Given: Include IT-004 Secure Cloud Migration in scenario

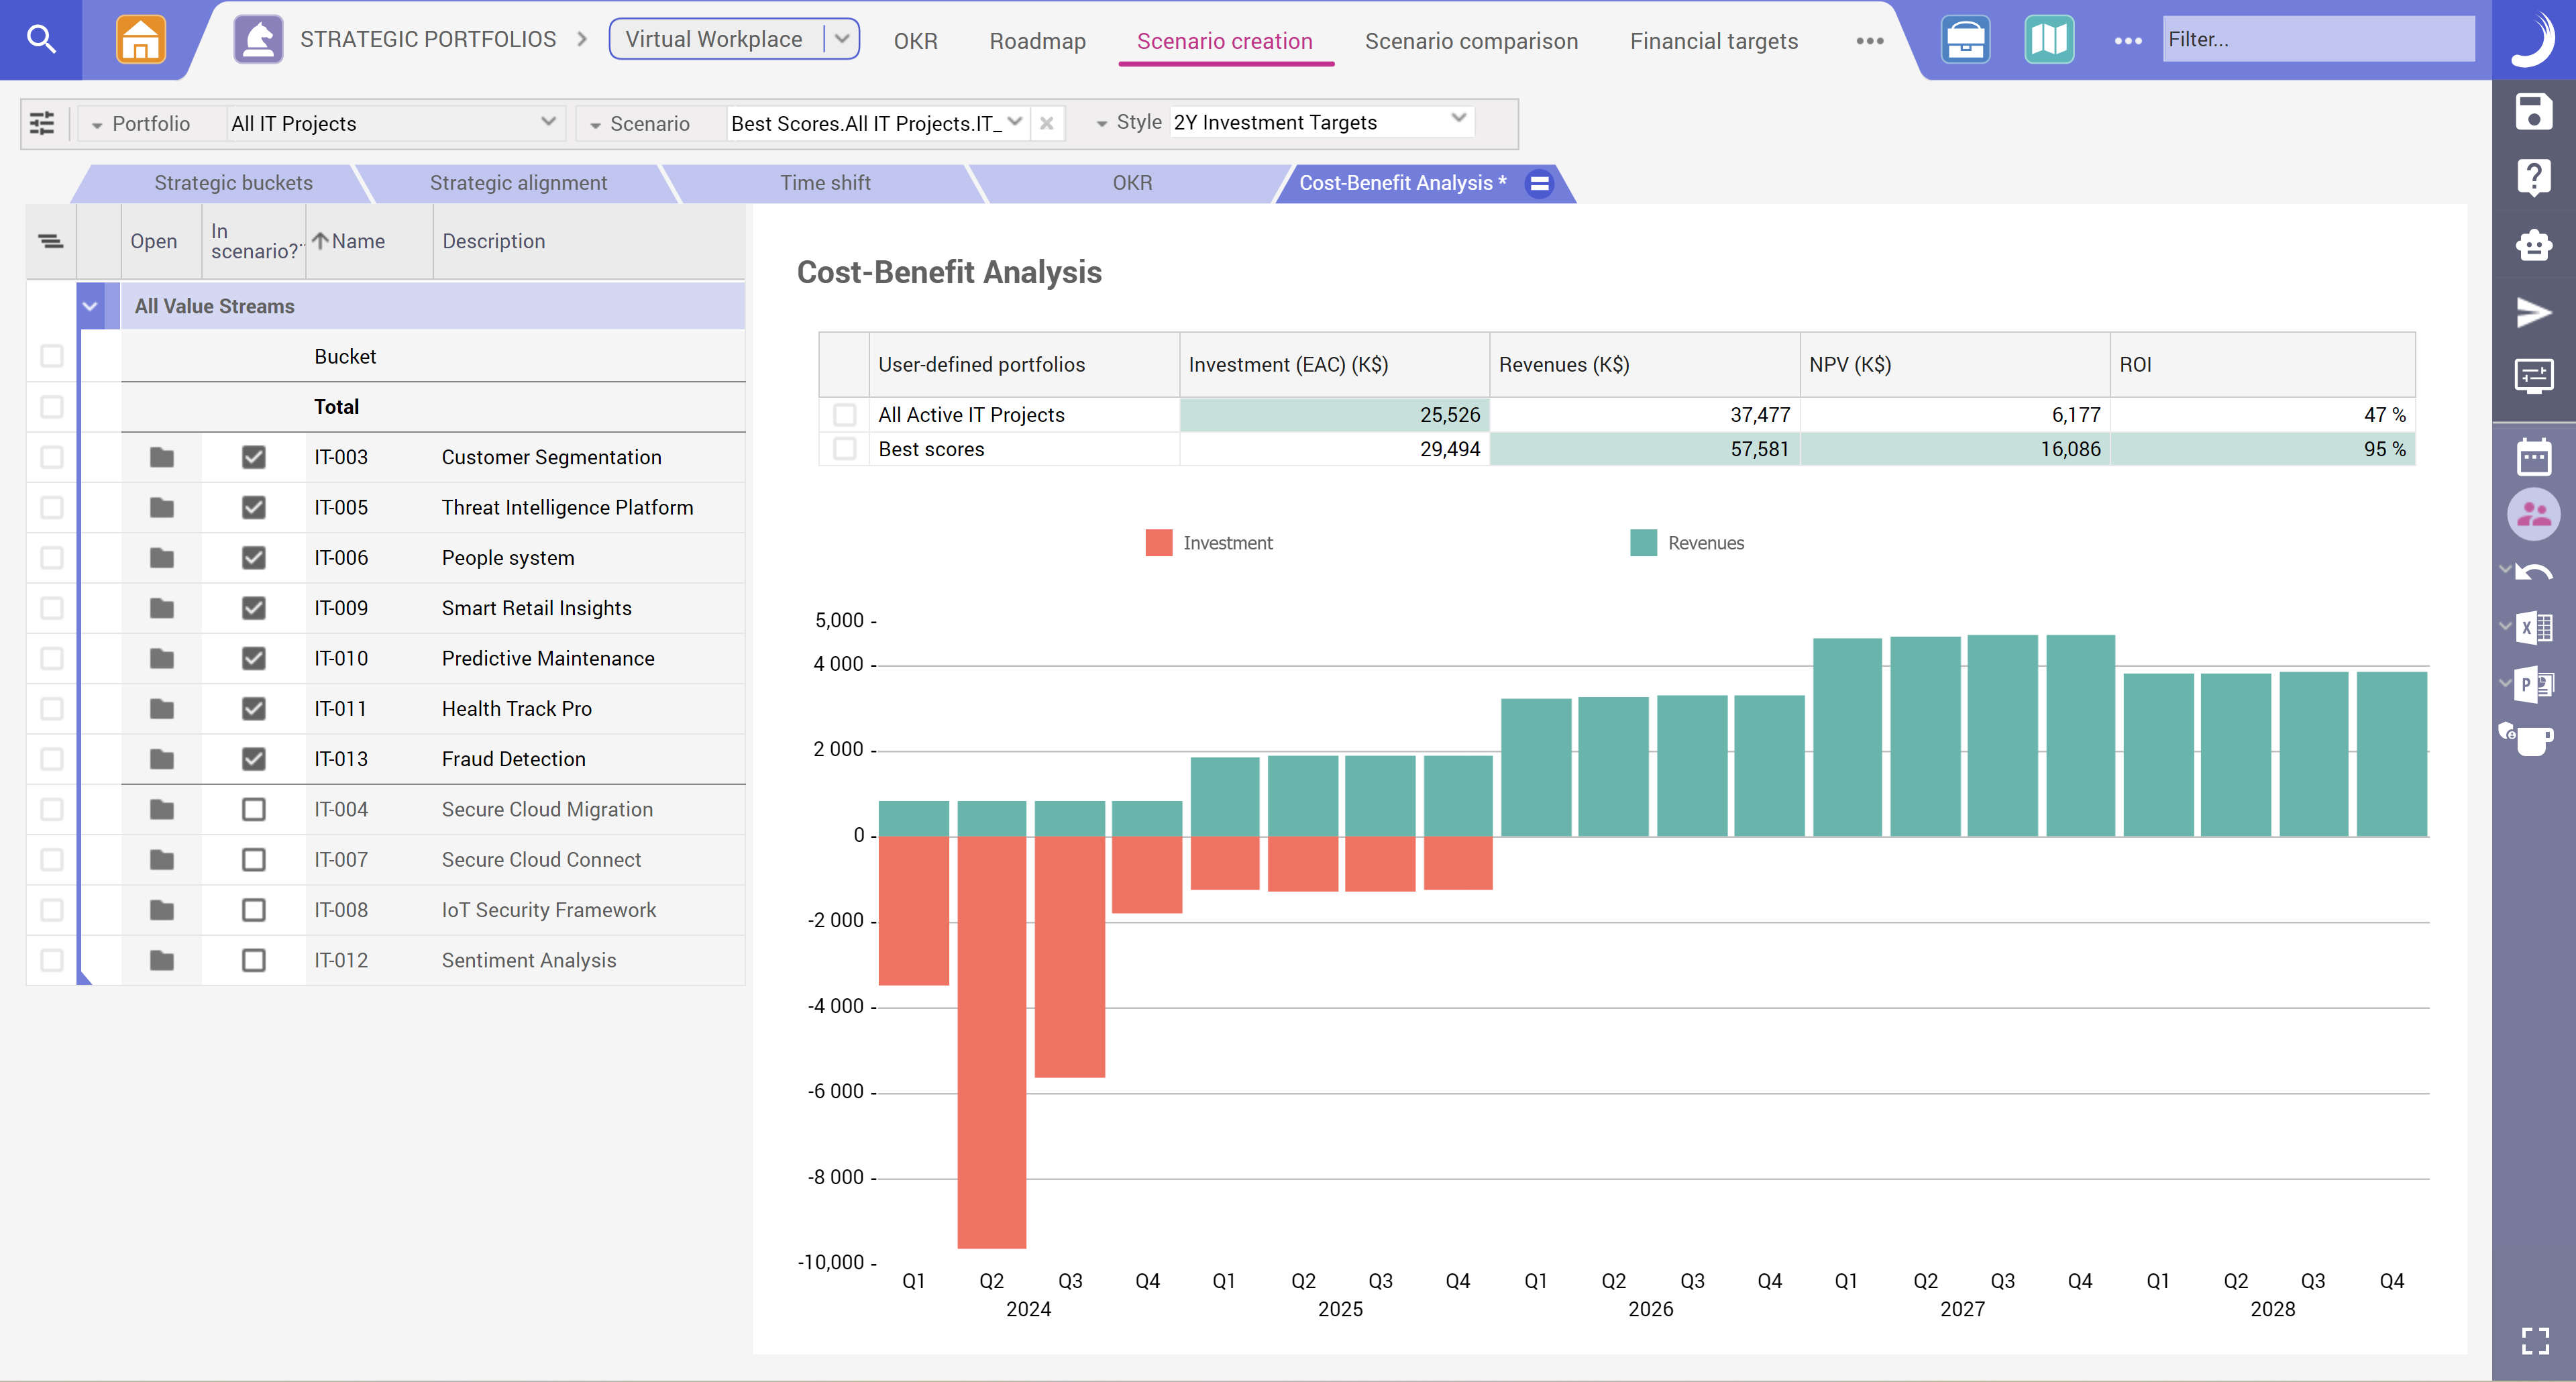Looking at the screenshot, I should coord(254,809).
